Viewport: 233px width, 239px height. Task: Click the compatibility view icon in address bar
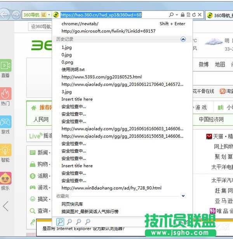[x=188, y=15]
